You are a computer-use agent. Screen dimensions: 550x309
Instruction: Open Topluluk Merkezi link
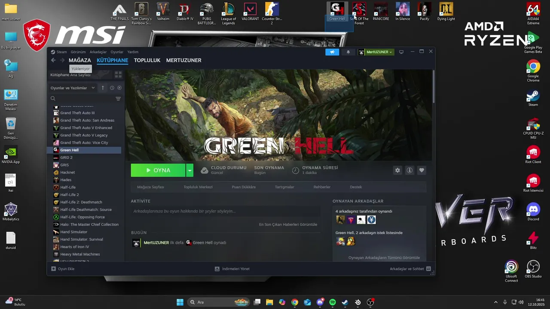pos(198,187)
